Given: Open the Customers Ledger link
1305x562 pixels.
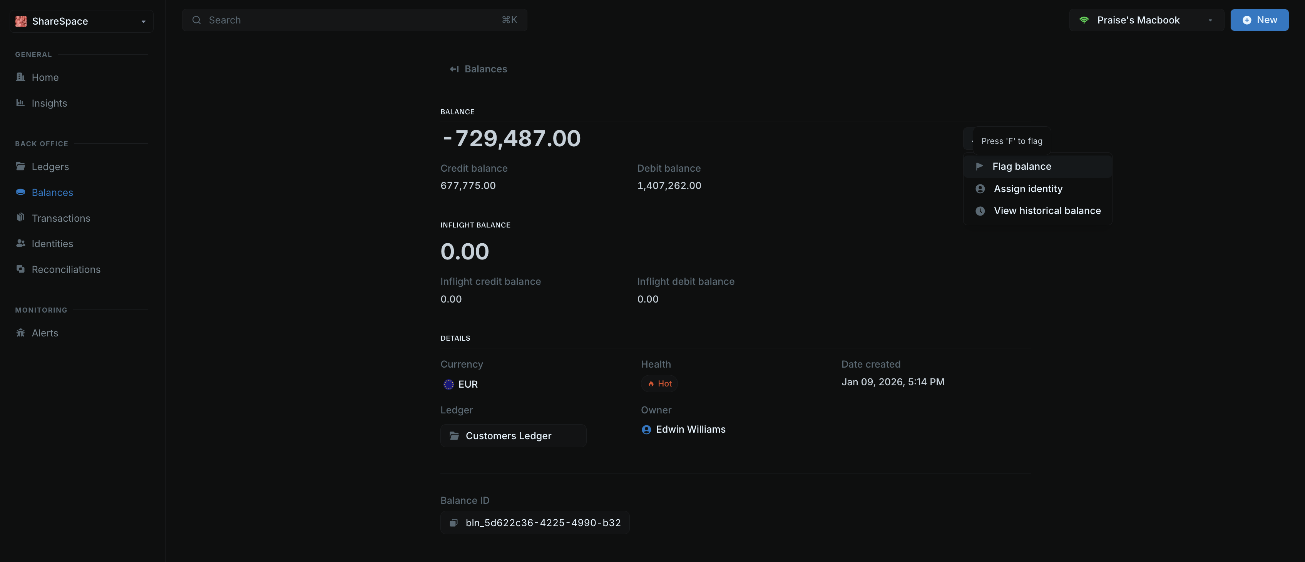Looking at the screenshot, I should [508, 436].
